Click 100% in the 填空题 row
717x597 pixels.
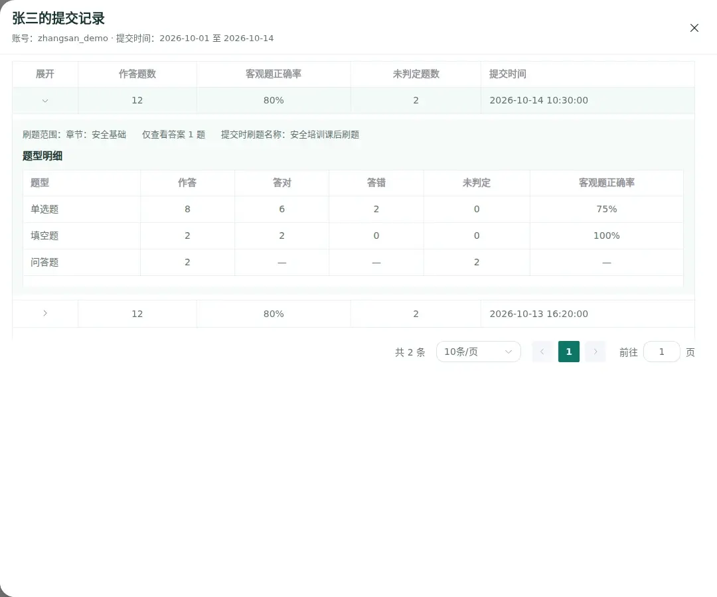(x=606, y=235)
